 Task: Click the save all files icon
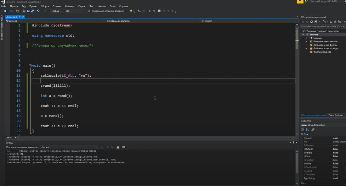click(x=32, y=11)
